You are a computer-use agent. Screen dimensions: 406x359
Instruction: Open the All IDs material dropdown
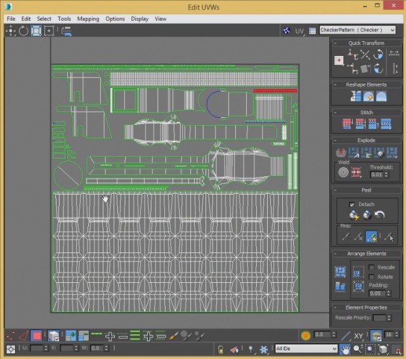click(x=333, y=349)
